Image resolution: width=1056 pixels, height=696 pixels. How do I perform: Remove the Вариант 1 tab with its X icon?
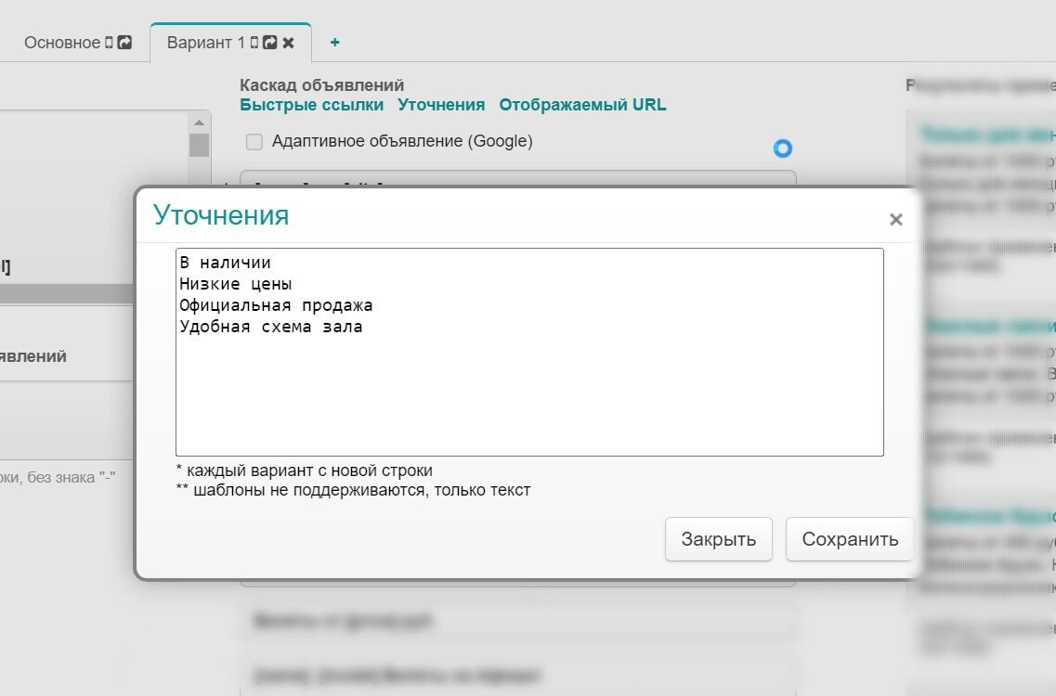pyautogui.click(x=288, y=43)
